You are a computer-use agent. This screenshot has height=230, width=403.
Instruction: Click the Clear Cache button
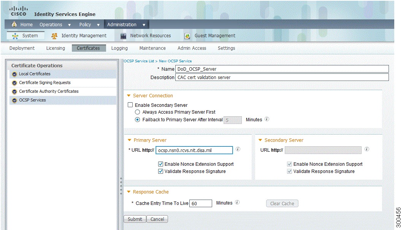pos(282,203)
